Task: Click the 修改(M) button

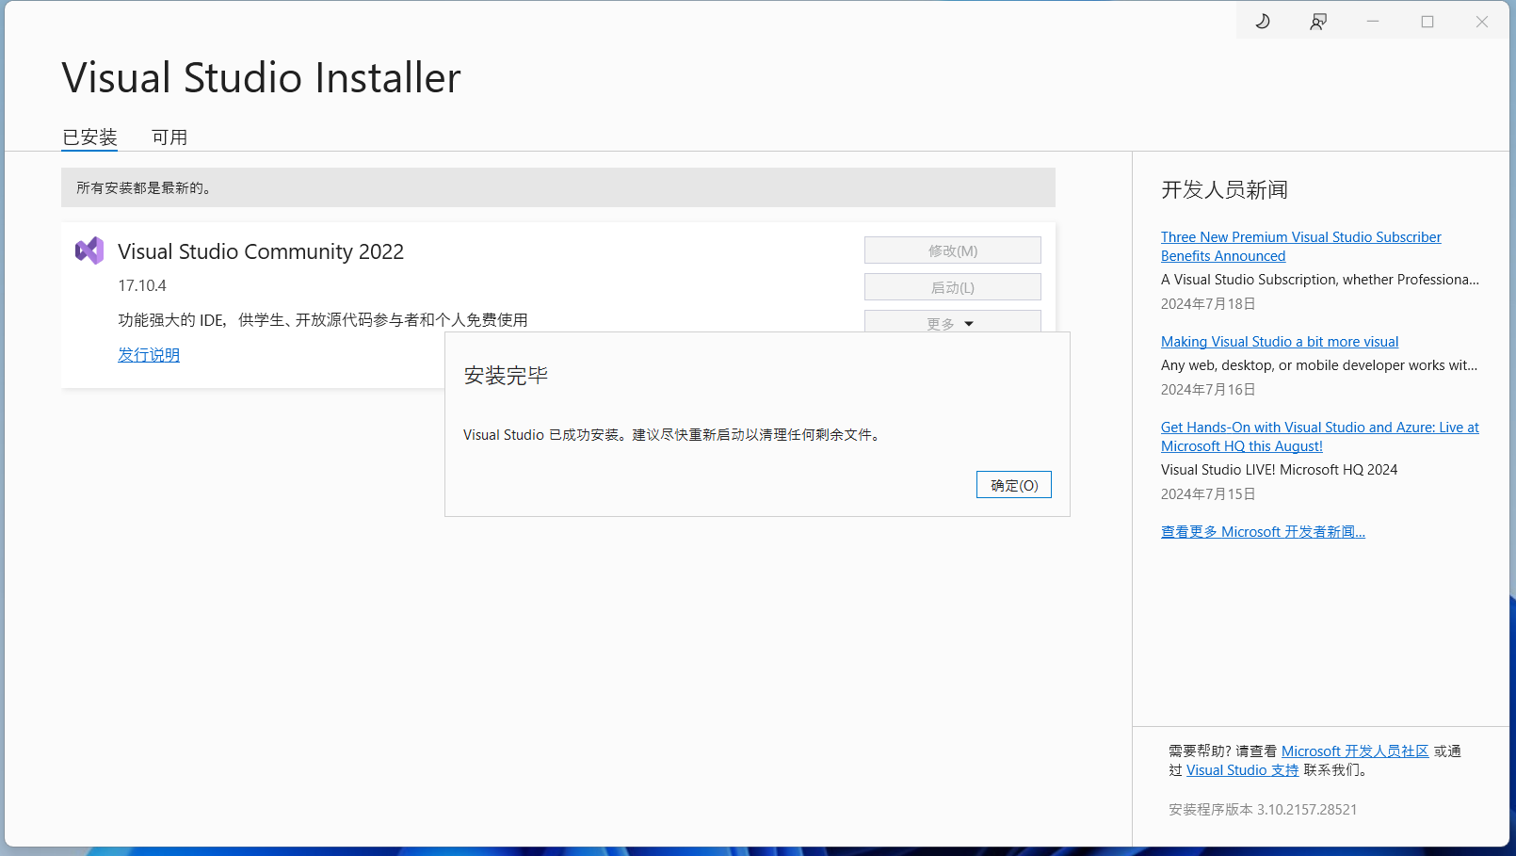Action: pyautogui.click(x=953, y=250)
